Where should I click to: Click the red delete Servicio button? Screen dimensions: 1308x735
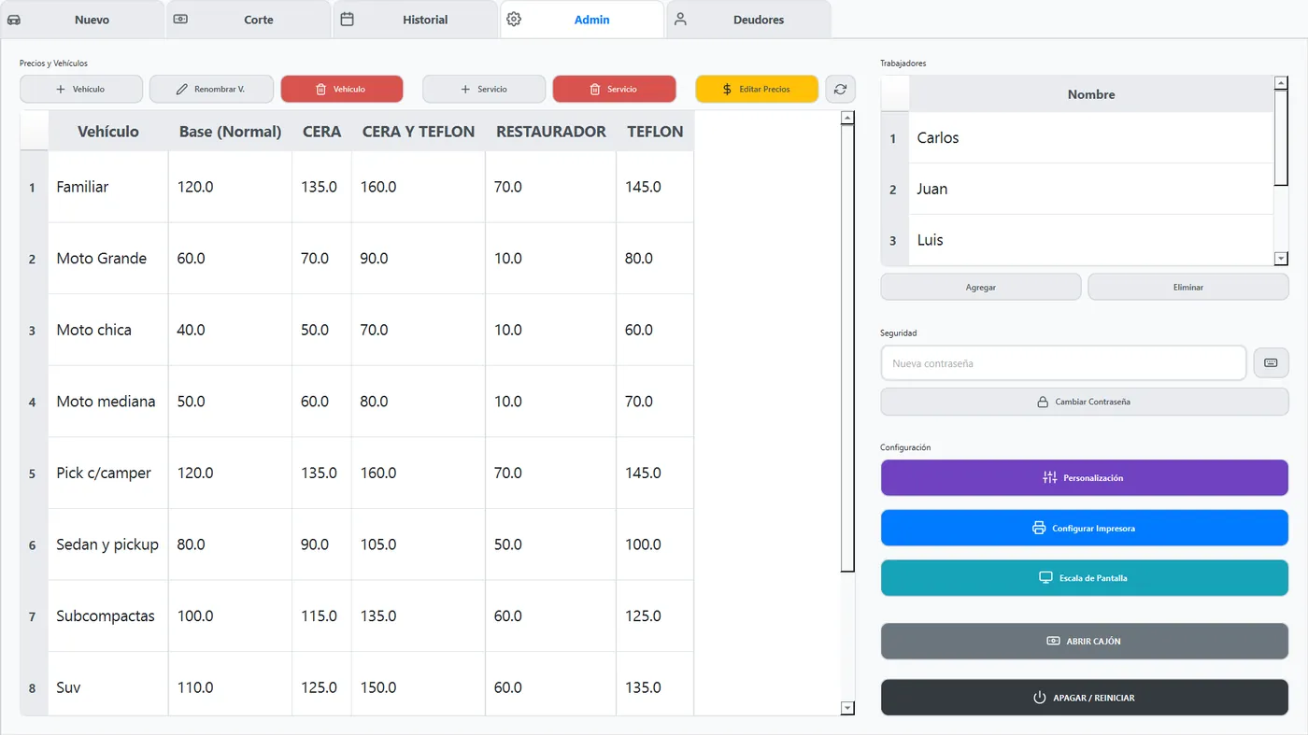614,89
